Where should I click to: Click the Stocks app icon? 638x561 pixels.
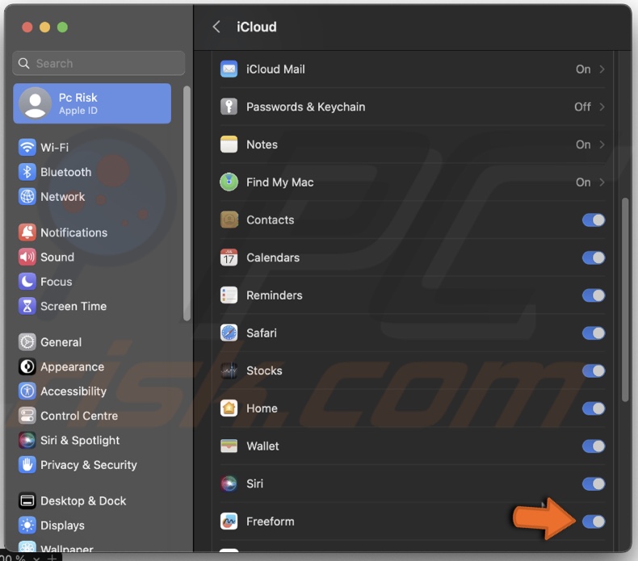click(x=229, y=371)
